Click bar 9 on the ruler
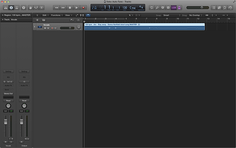 [x=167, y=19]
